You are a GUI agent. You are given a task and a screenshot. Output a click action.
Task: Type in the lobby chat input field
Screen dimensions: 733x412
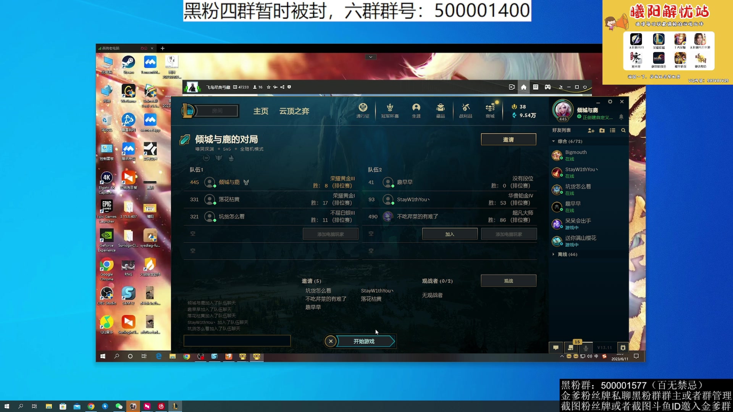click(237, 341)
